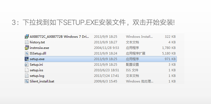Select the 5,180 KB size entry
The height and width of the screenshot is (104, 211).
(x=169, y=53)
